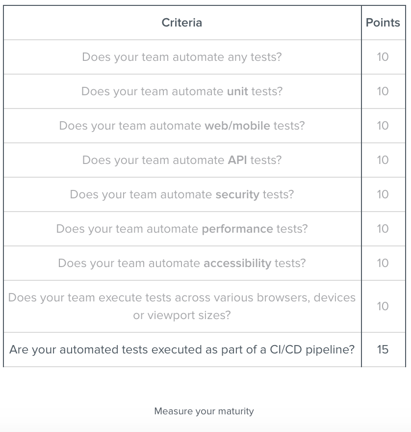Image resolution: width=411 pixels, height=432 pixels.
Task: Click the points value for performance tests
Action: click(383, 229)
